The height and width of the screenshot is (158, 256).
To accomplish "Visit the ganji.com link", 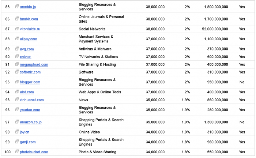I will (28, 142).
